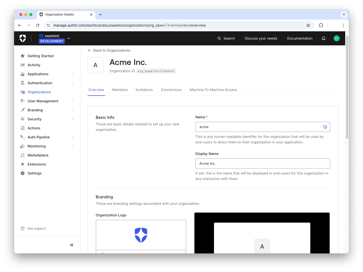Open Chrome's three-dot menu
This screenshot has height=272, width=363.
tap(343, 25)
